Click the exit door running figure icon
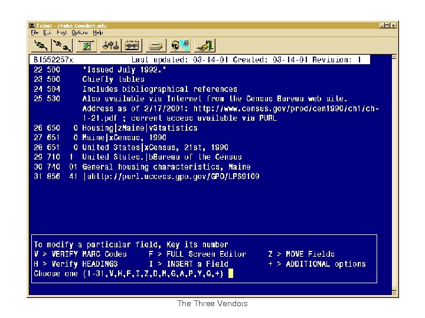The image size is (425, 318). tap(204, 45)
